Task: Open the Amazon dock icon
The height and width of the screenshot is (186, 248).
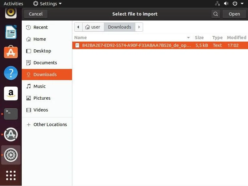Action: [x=11, y=93]
